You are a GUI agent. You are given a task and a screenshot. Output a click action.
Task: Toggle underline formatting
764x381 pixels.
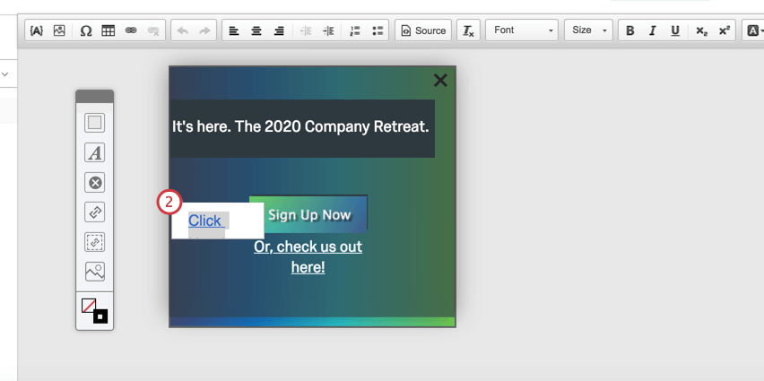click(x=675, y=30)
